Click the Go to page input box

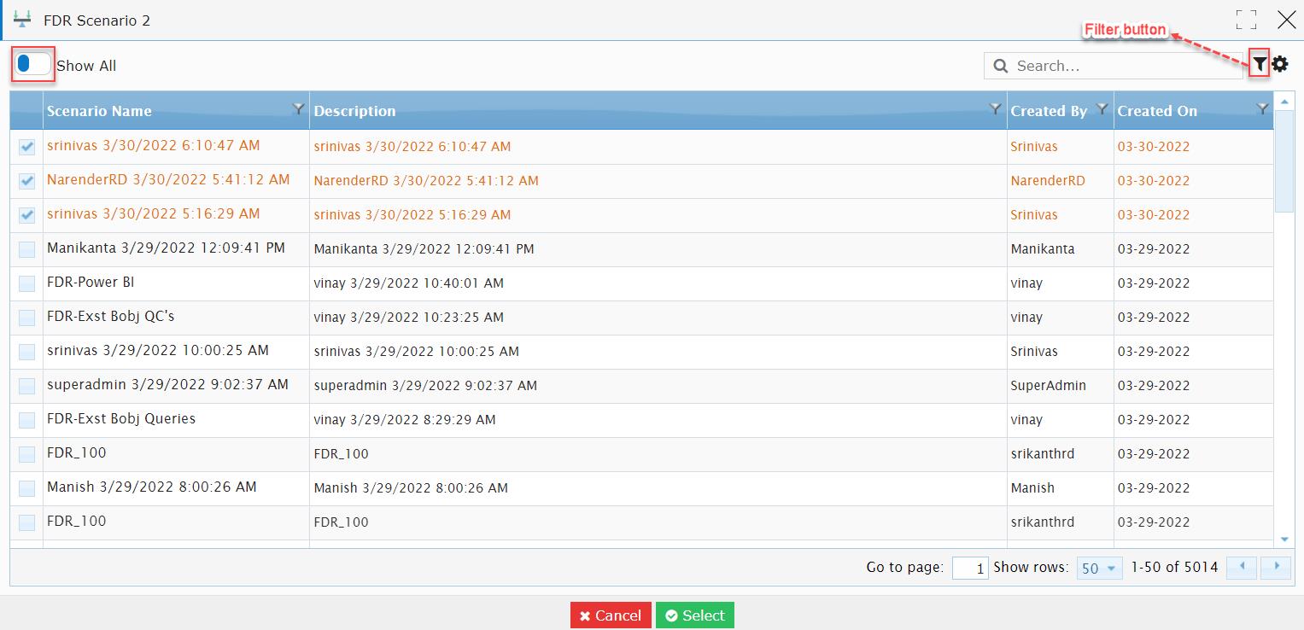point(970,568)
